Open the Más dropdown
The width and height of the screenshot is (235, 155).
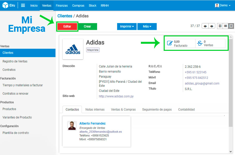point(147,26)
